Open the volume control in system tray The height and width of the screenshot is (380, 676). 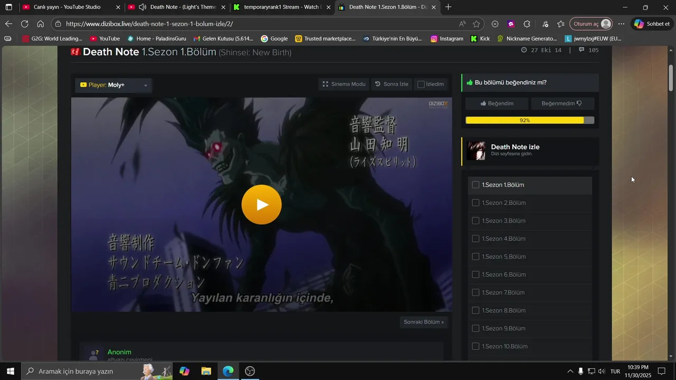click(x=602, y=372)
